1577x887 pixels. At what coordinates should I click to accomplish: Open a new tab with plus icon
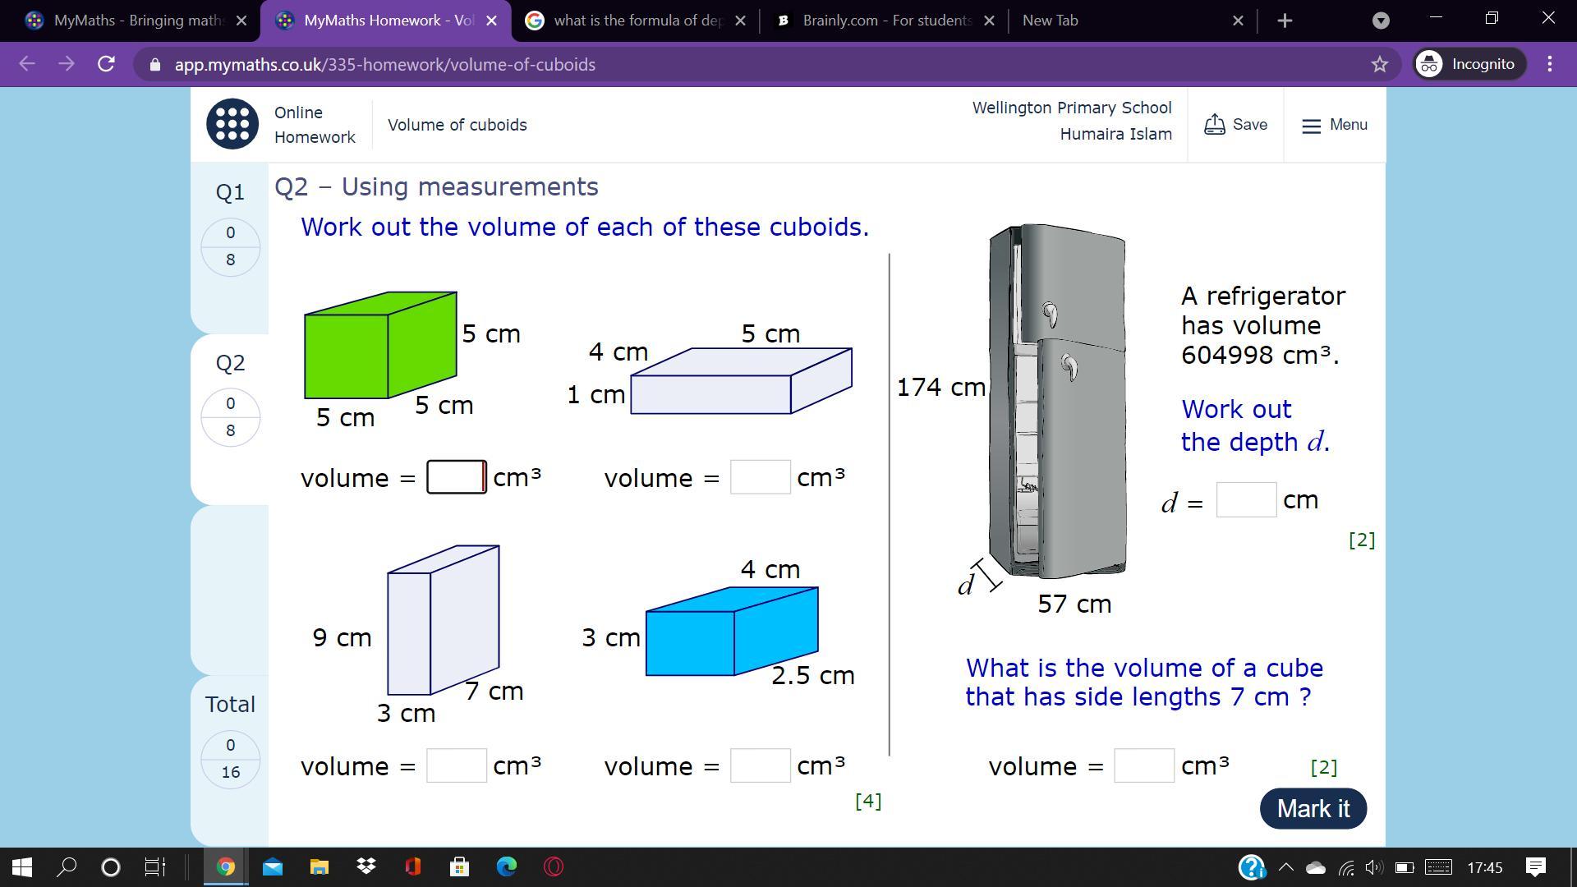pyautogui.click(x=1285, y=21)
